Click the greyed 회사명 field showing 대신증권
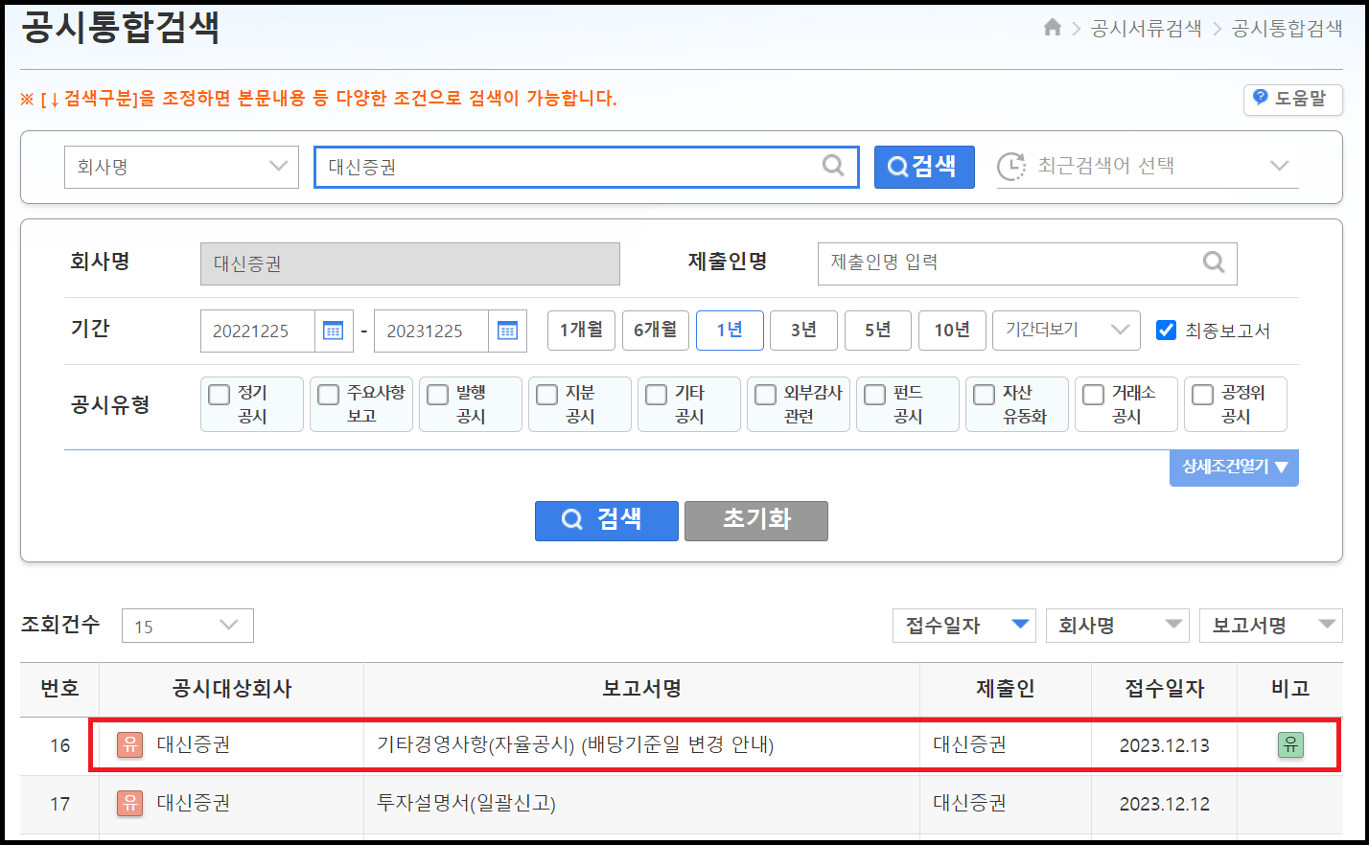The width and height of the screenshot is (1369, 845). tap(410, 263)
